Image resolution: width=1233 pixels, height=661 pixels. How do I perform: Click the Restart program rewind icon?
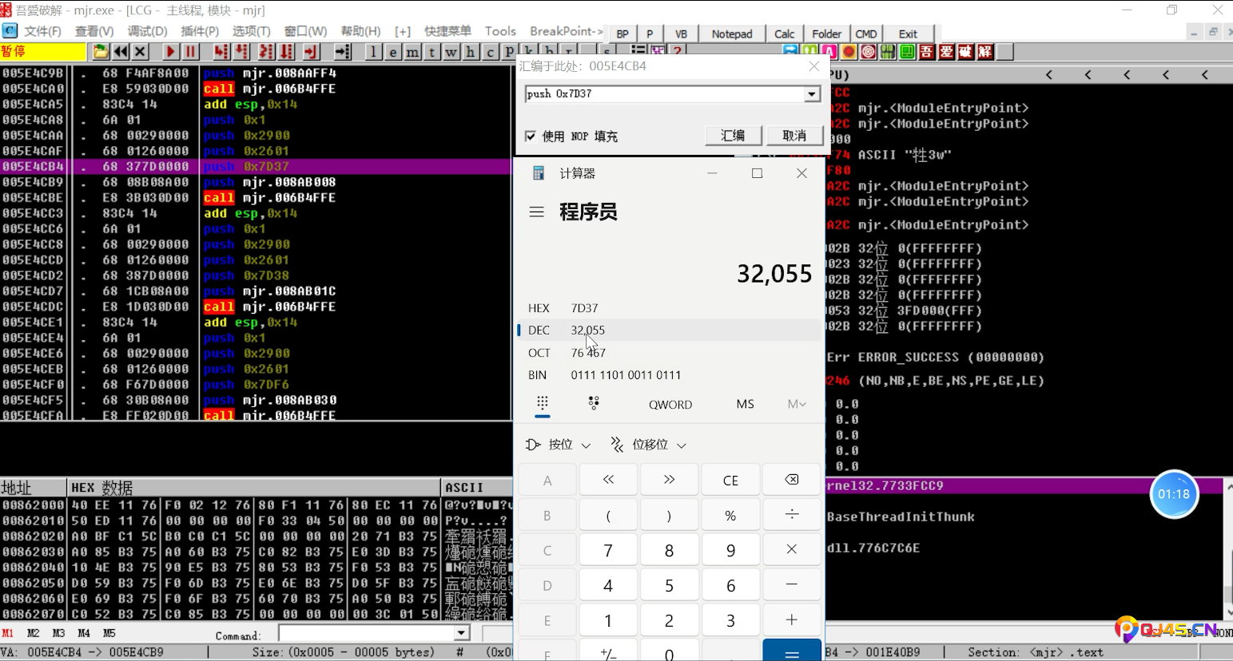[x=121, y=52]
